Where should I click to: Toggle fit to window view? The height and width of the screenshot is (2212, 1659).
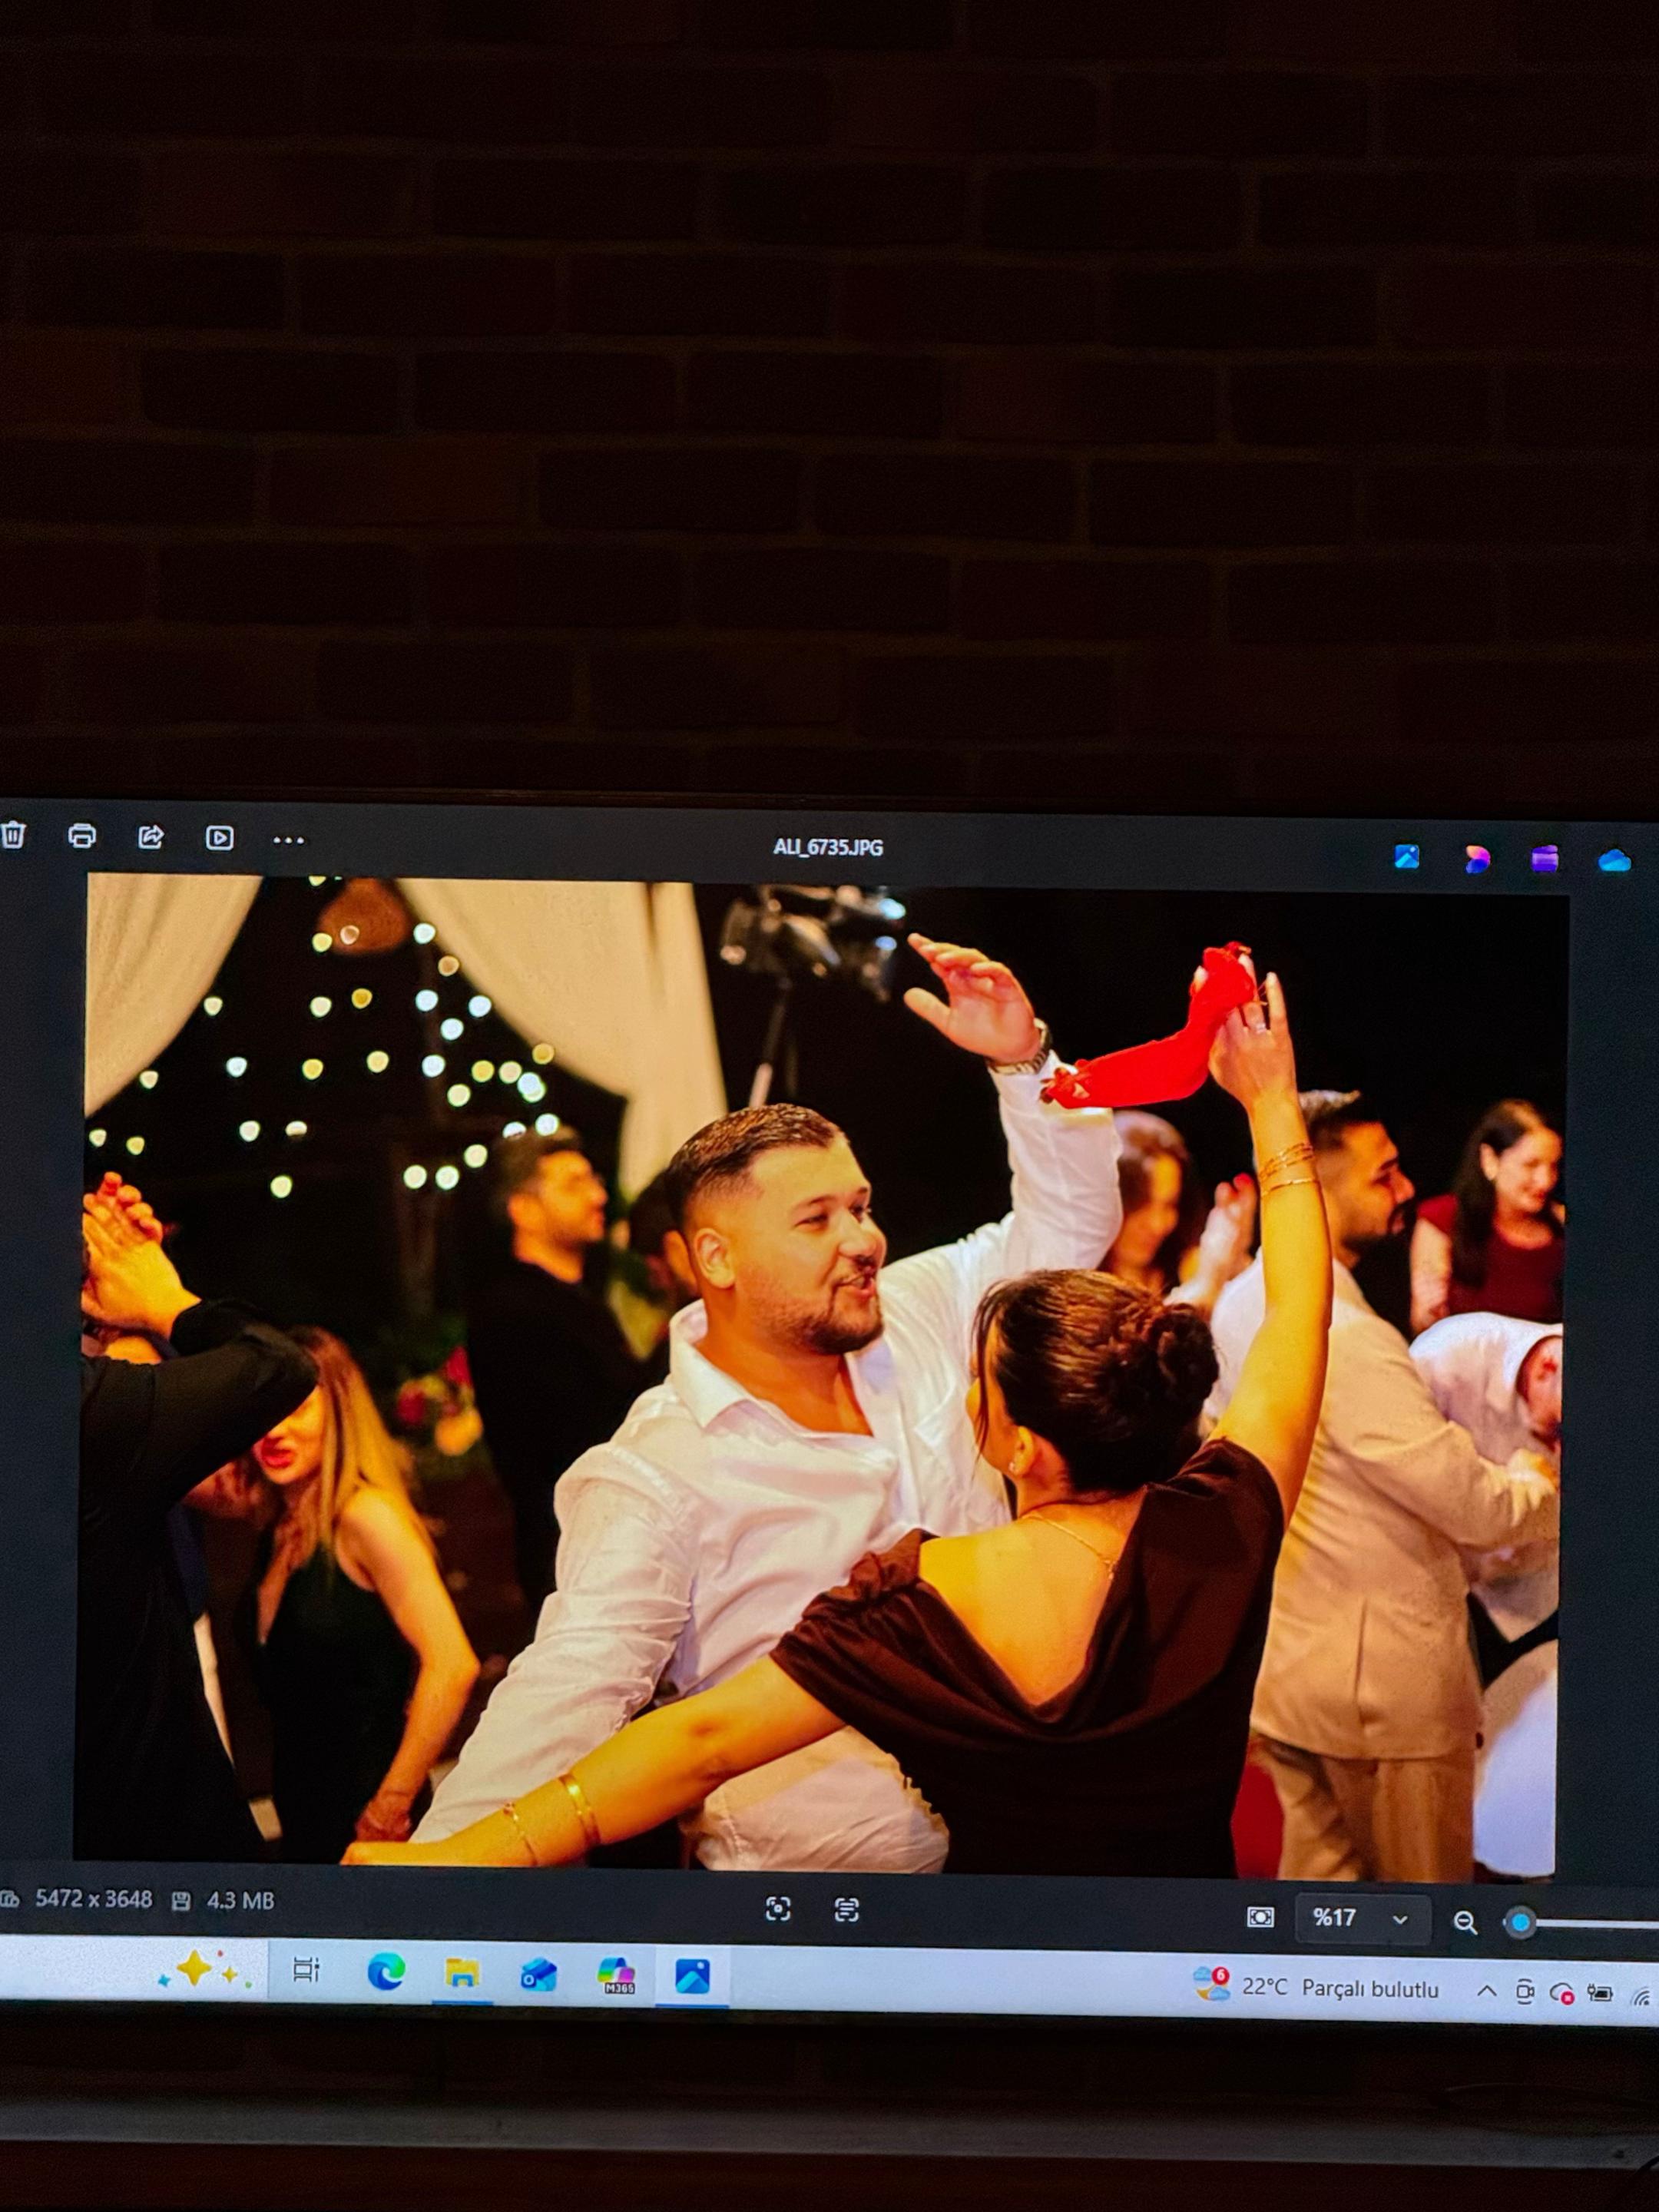tap(1260, 1917)
